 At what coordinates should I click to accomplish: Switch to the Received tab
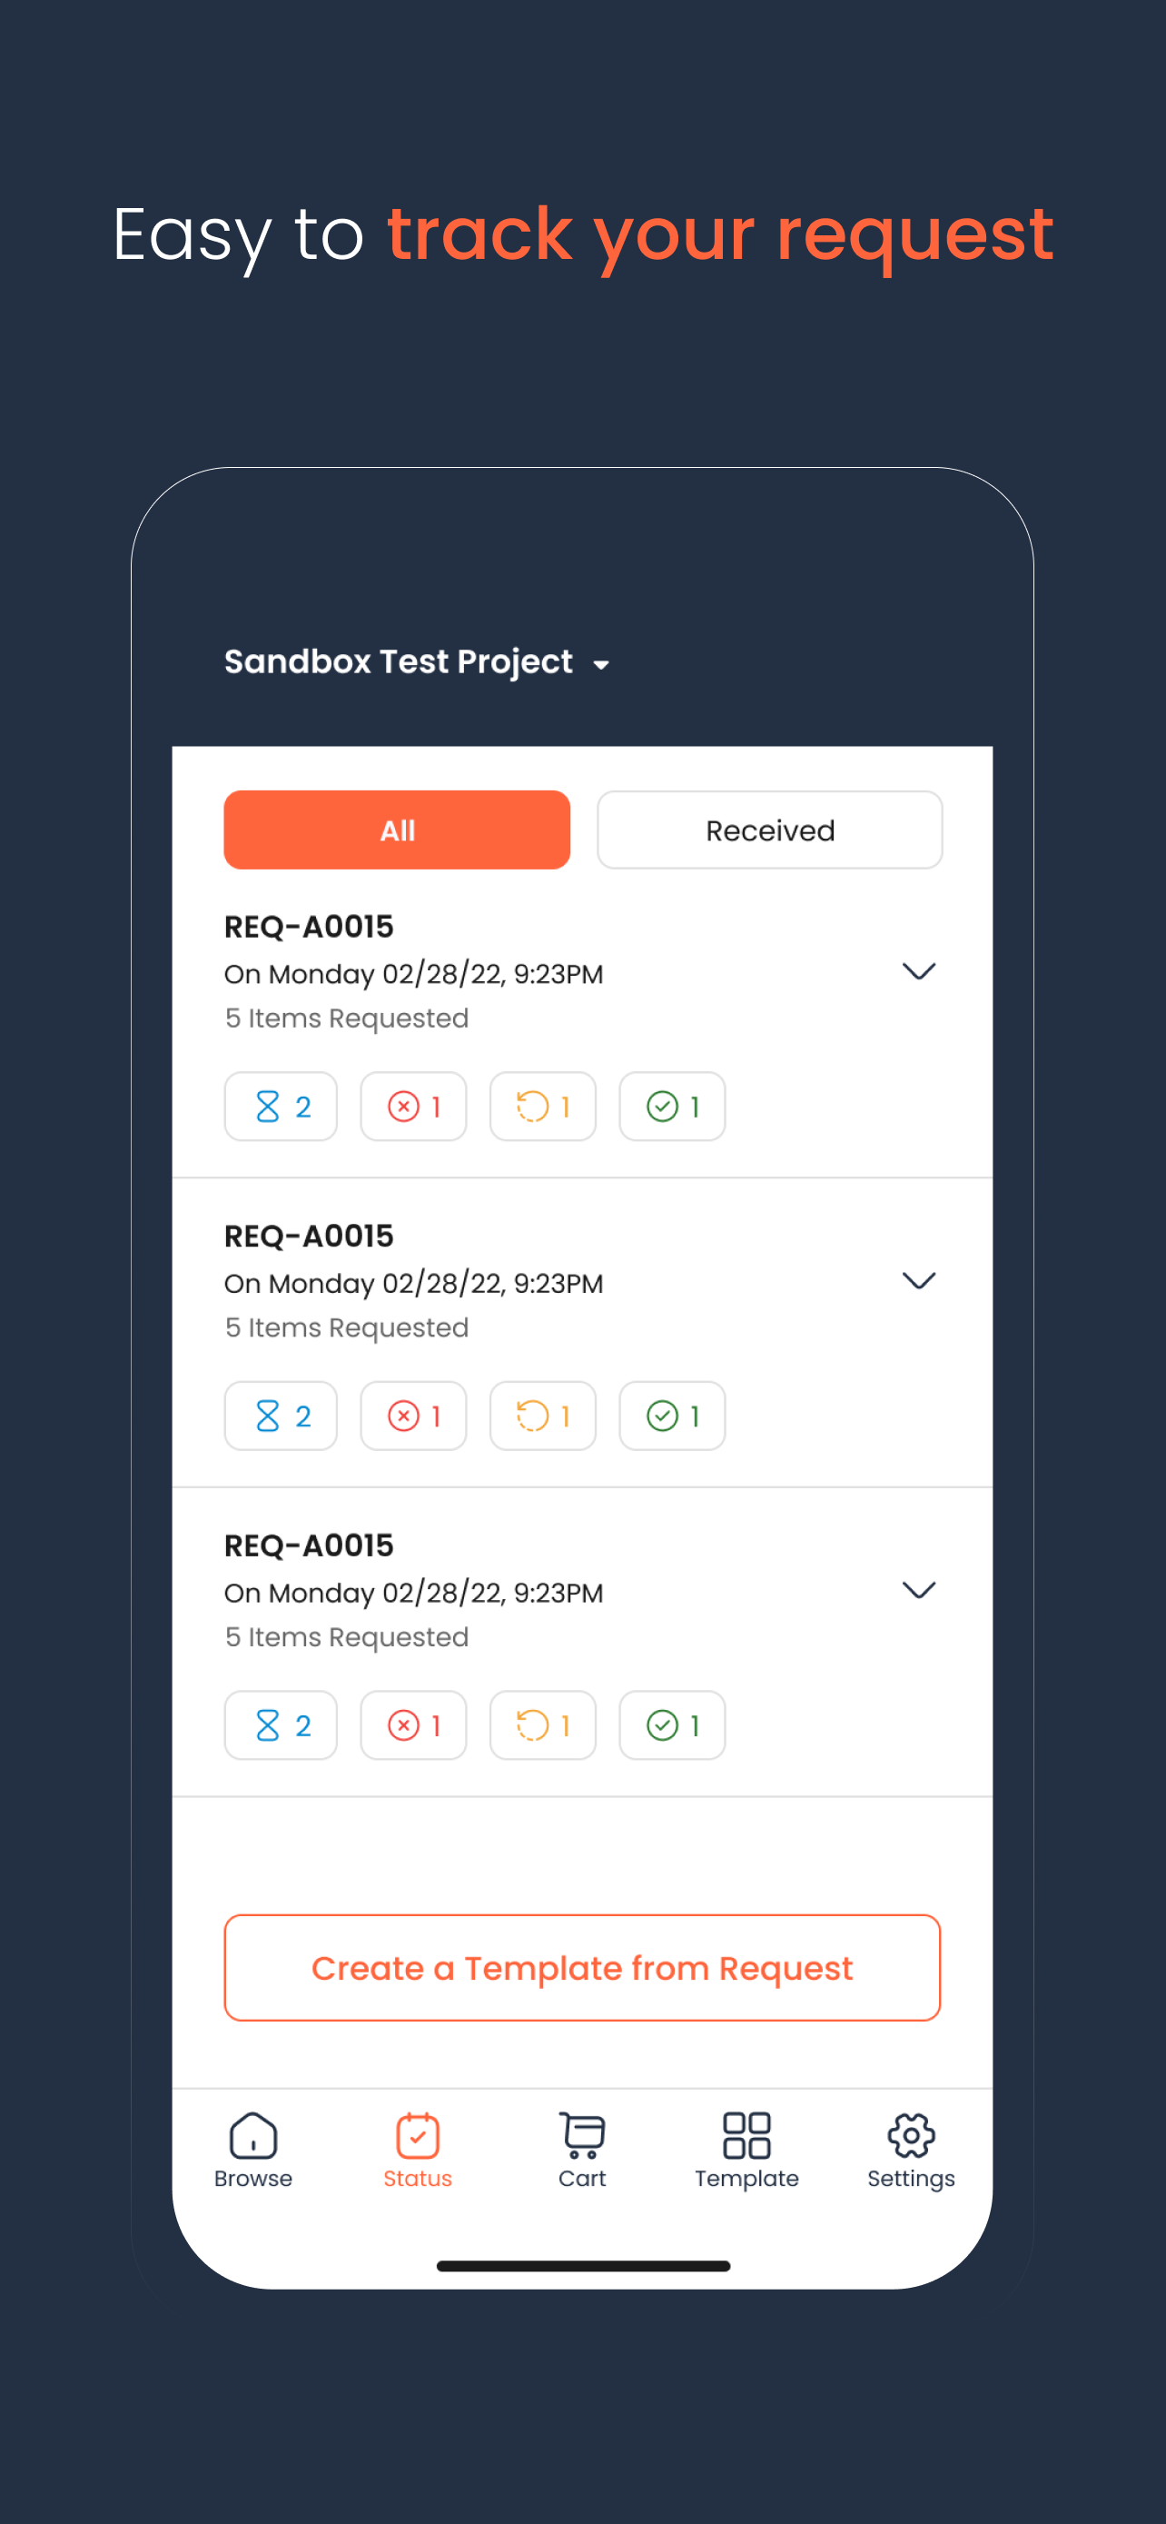pyautogui.click(x=769, y=830)
